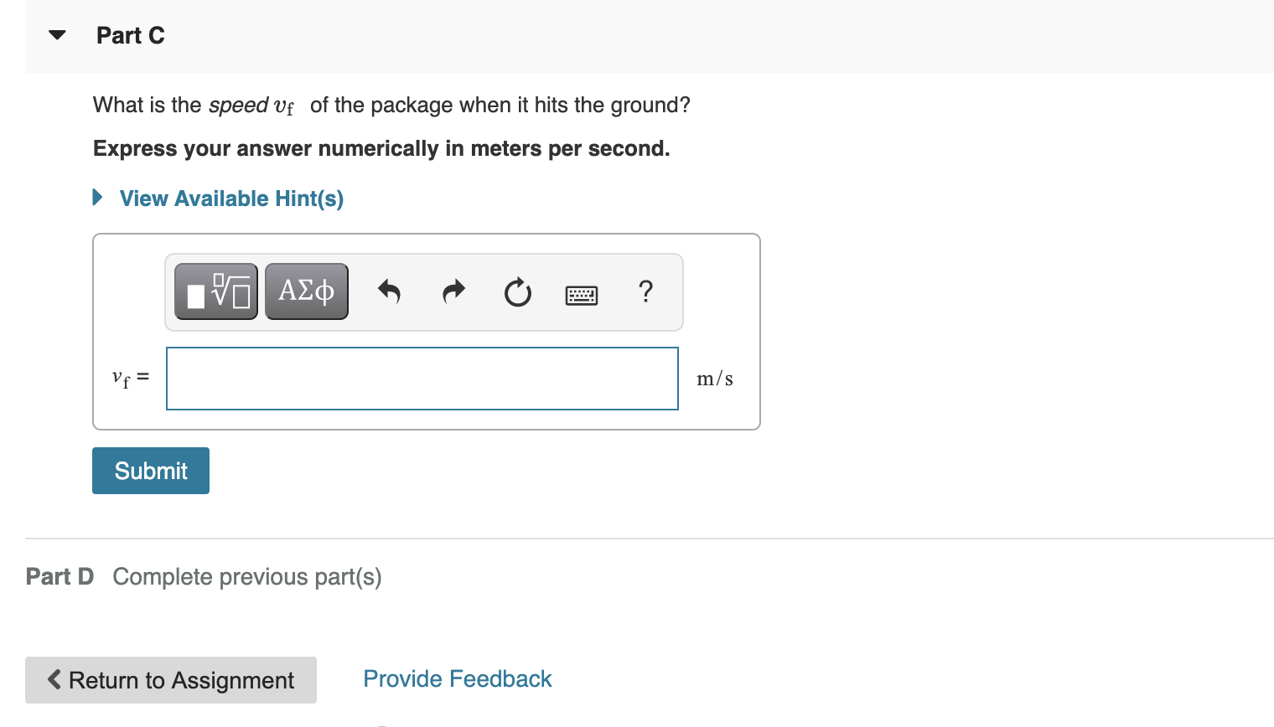Click inside the vf answer input field
The width and height of the screenshot is (1274, 727).
(x=422, y=378)
